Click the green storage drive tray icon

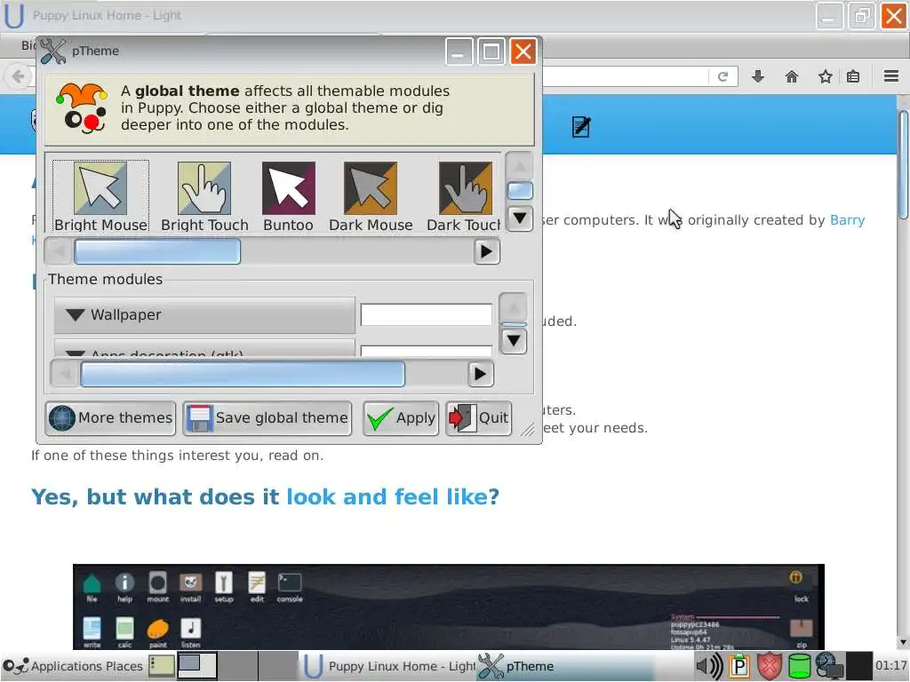click(799, 666)
